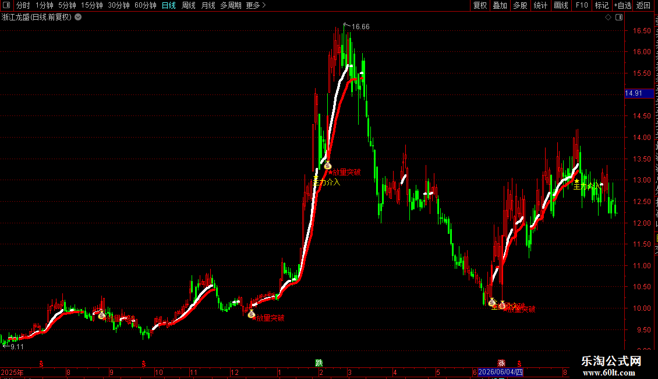Click the 叠加 overlay button

pos(500,5)
